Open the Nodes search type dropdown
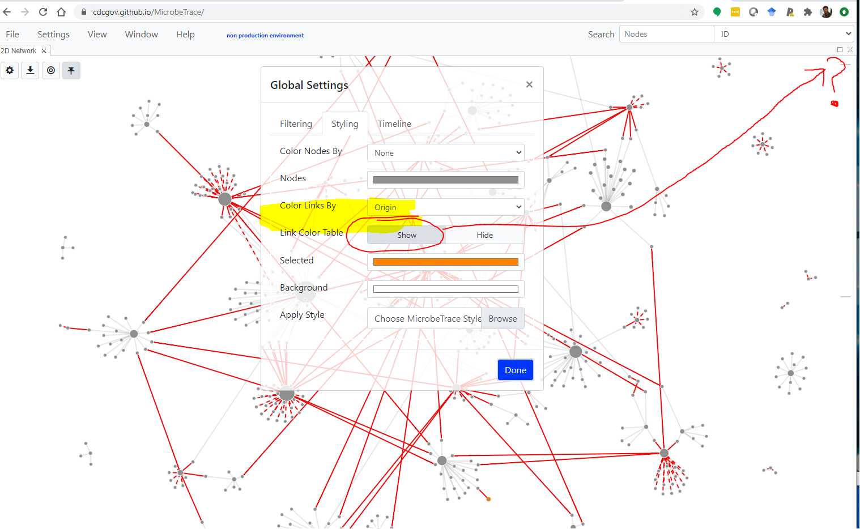 tap(666, 33)
